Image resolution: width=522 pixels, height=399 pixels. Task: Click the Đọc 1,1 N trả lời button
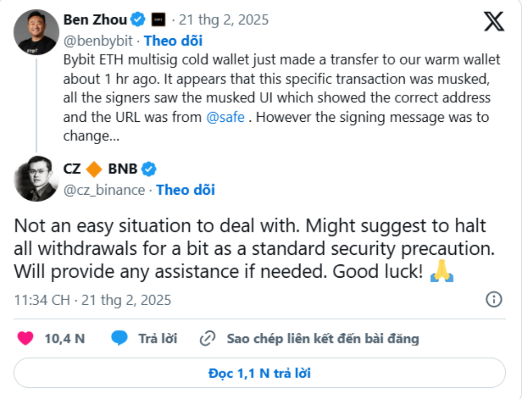pyautogui.click(x=259, y=373)
